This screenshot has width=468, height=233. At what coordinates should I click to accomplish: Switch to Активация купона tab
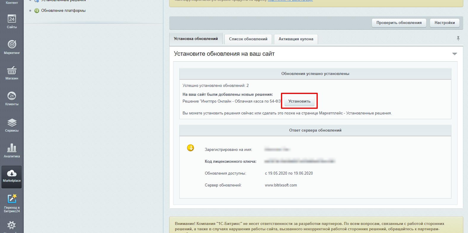pyautogui.click(x=296, y=39)
